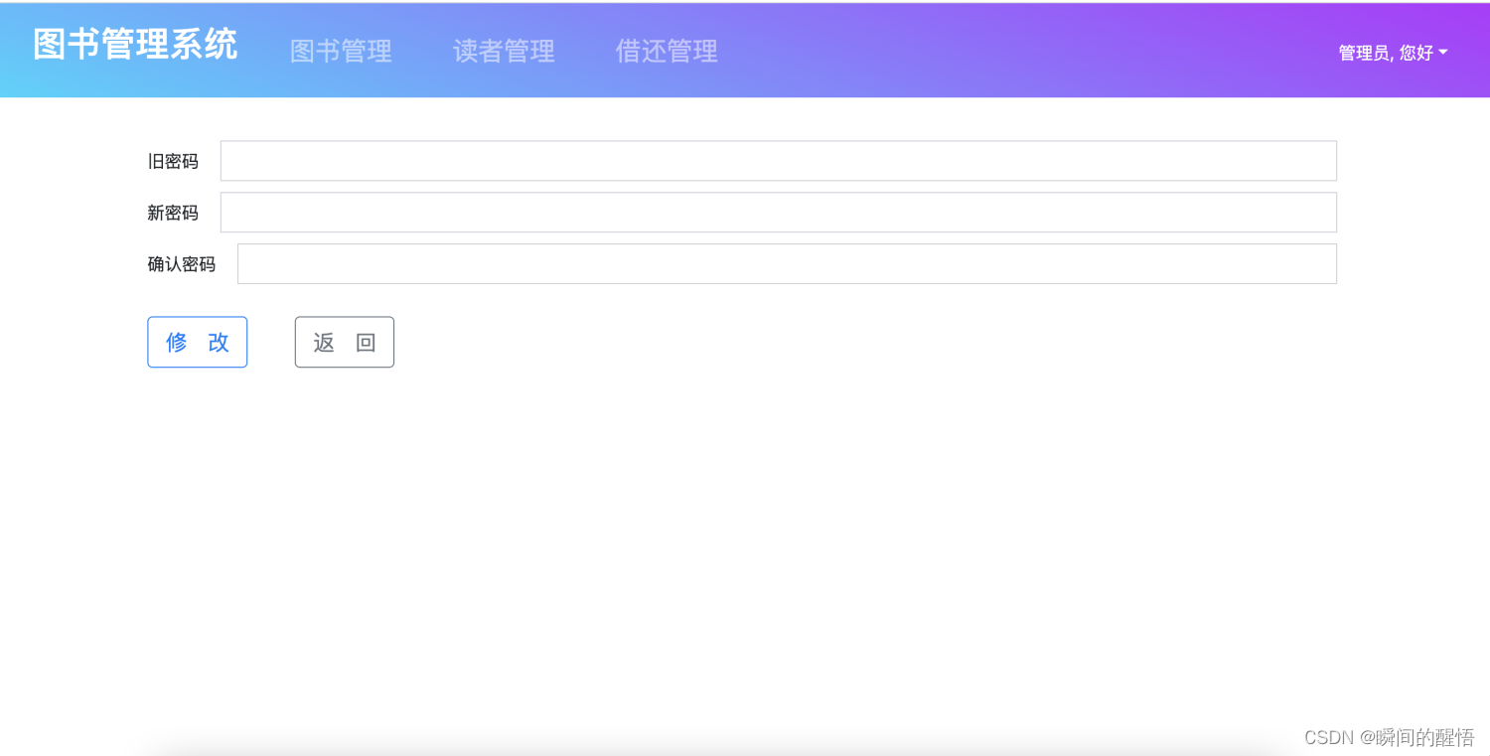Screen dimensions: 1490x756
Task: Focus the 新密码 input field
Action: pyautogui.click(x=779, y=213)
